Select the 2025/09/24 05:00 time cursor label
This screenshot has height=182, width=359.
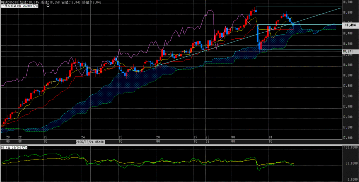[x=90, y=142]
